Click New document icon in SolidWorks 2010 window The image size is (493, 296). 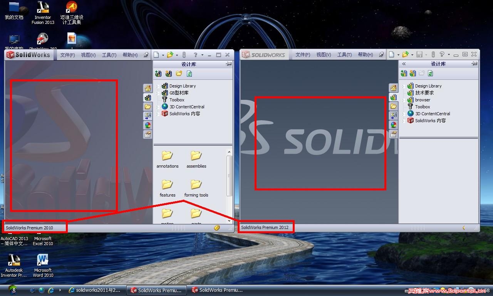(157, 55)
